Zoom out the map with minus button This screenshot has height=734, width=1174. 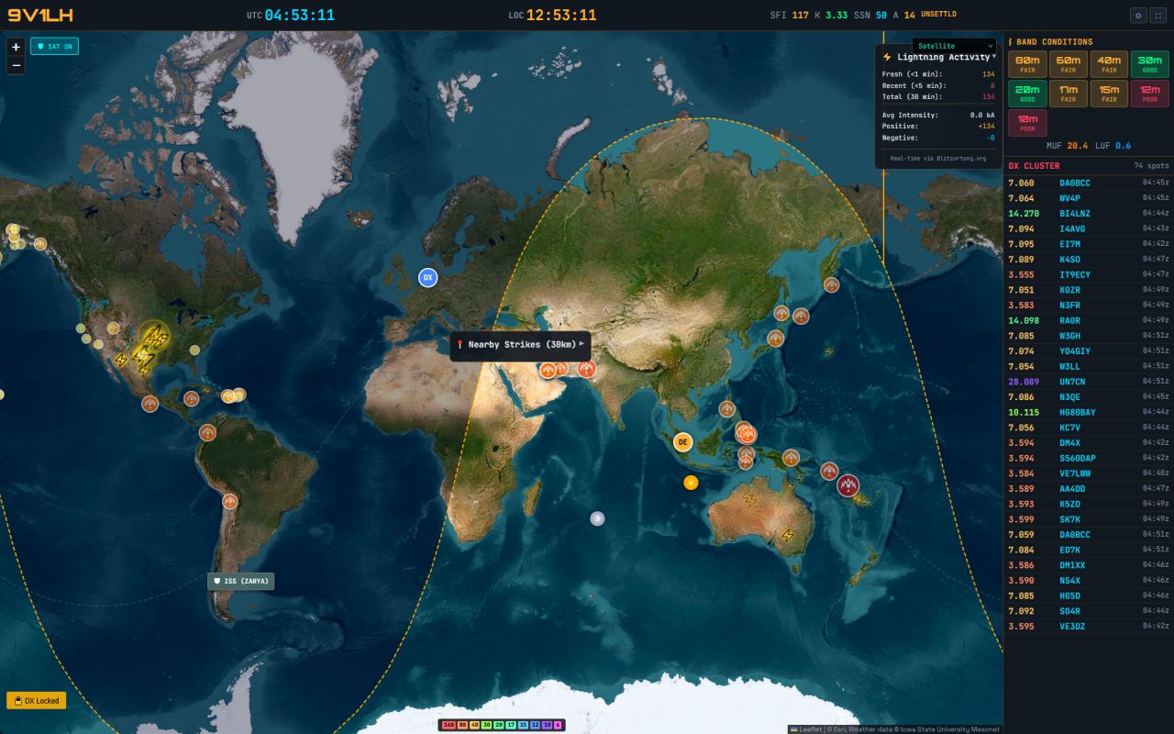pyautogui.click(x=16, y=65)
